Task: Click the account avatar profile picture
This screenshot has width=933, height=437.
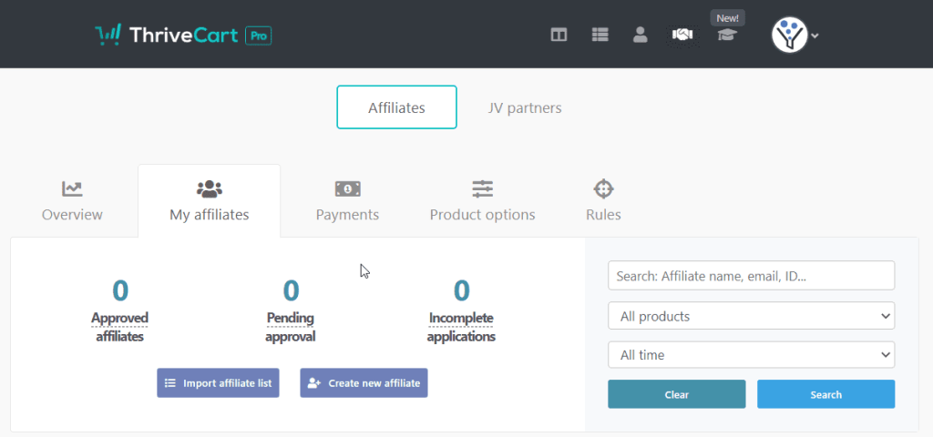Action: 789,36
